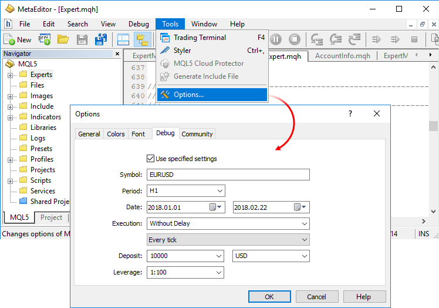Screen dimensions: 439x308
Task: Expand the Experts folder in Navigator
Action: [x=10, y=75]
